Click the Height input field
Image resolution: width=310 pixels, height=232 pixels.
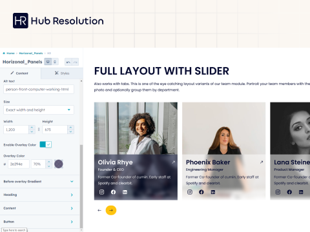click(55, 130)
